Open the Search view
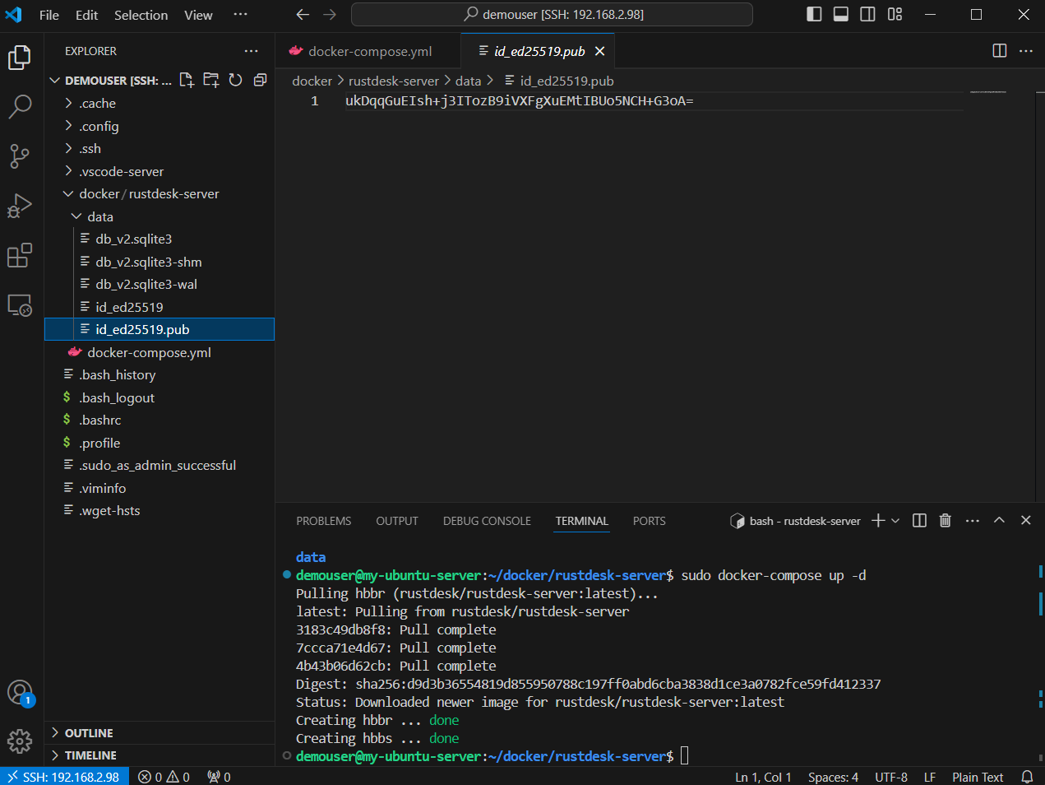This screenshot has width=1045, height=785. click(21, 107)
